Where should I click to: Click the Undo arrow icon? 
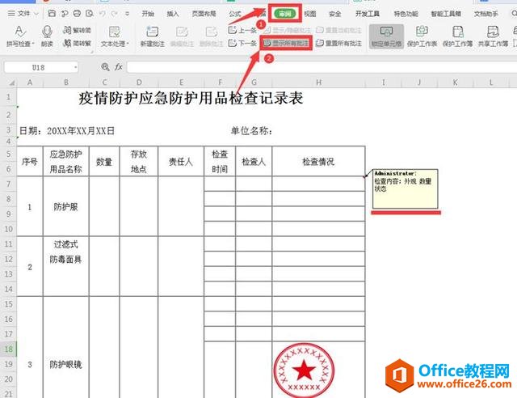pyautogui.click(x=103, y=14)
